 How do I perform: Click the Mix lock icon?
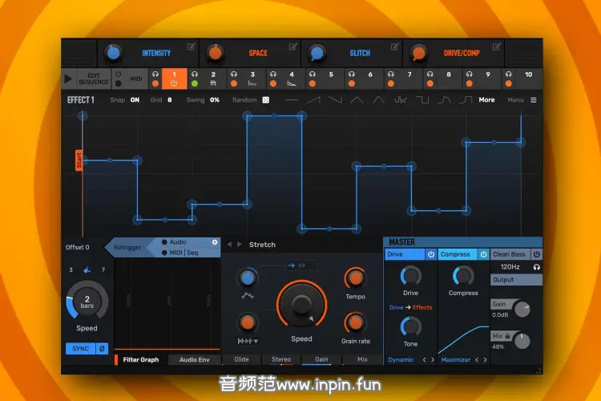click(x=507, y=336)
